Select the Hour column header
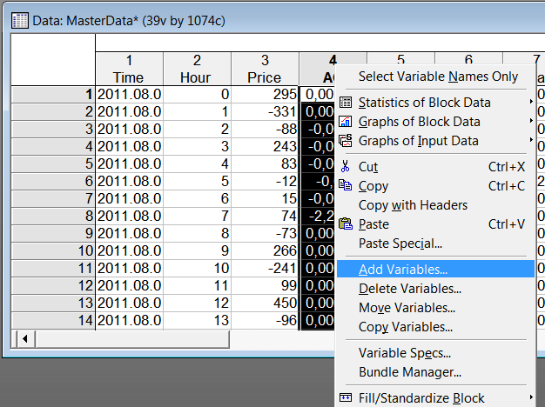545x407 pixels. (x=197, y=69)
